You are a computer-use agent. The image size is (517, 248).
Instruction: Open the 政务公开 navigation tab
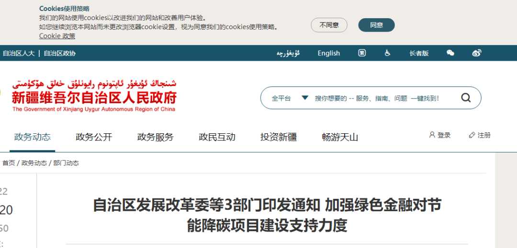(94, 137)
